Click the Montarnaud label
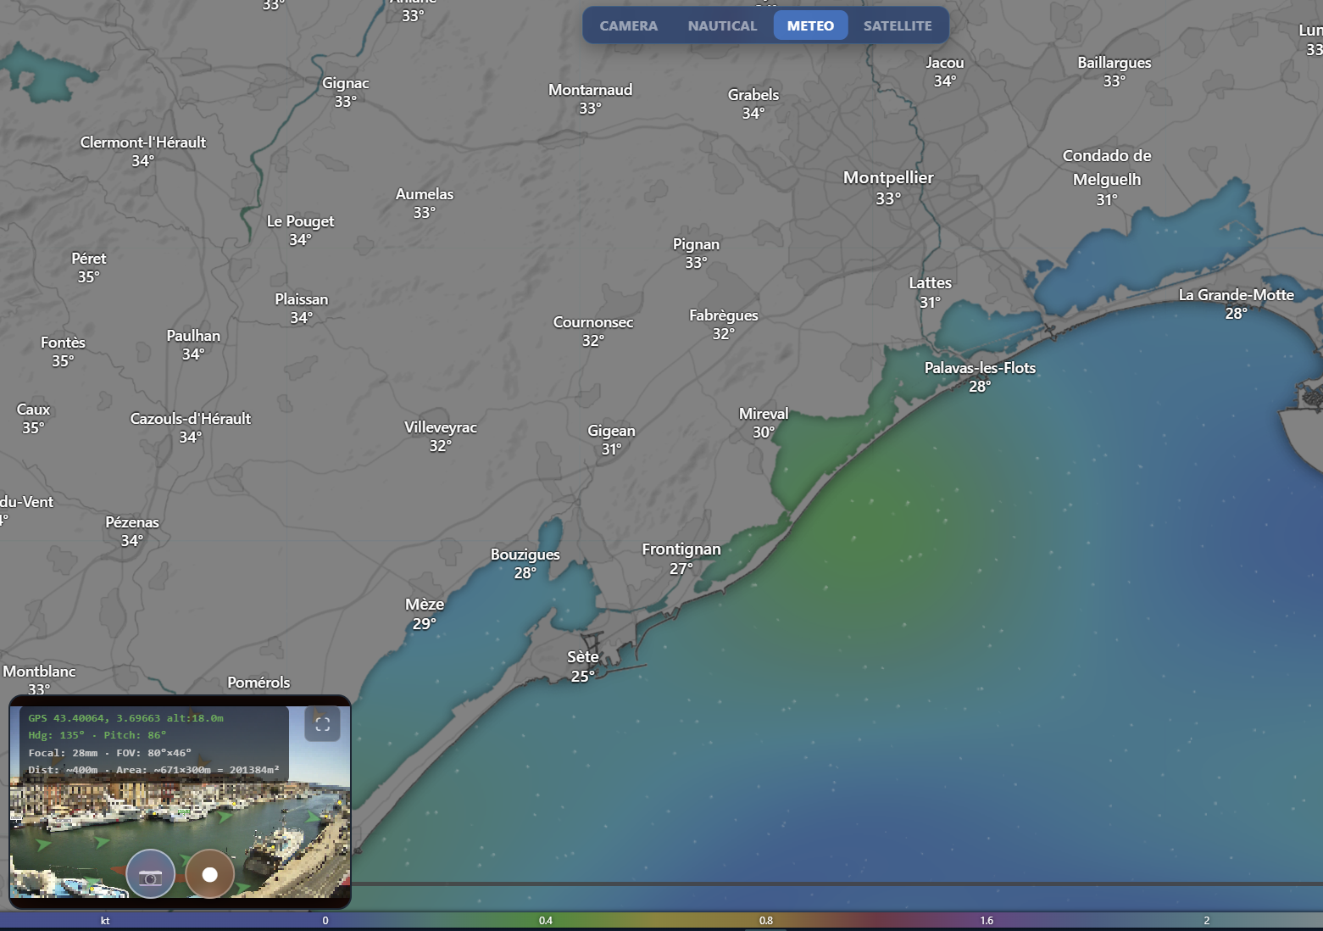Image resolution: width=1323 pixels, height=931 pixels. point(590,90)
